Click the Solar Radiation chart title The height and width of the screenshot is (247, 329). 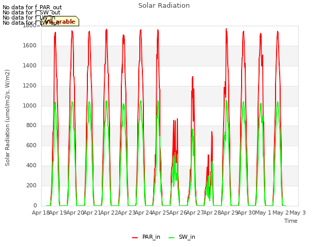tap(164, 6)
